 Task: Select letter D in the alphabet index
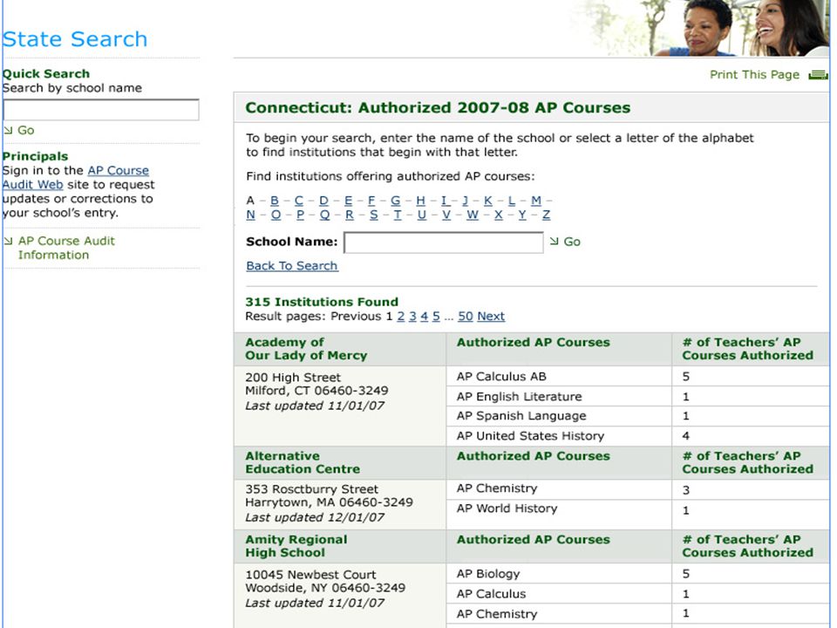coord(323,201)
